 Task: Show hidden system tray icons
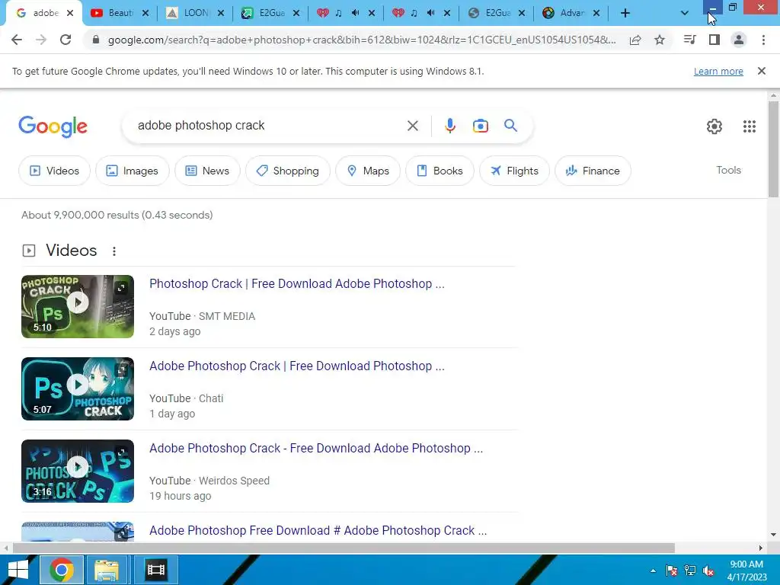click(653, 571)
